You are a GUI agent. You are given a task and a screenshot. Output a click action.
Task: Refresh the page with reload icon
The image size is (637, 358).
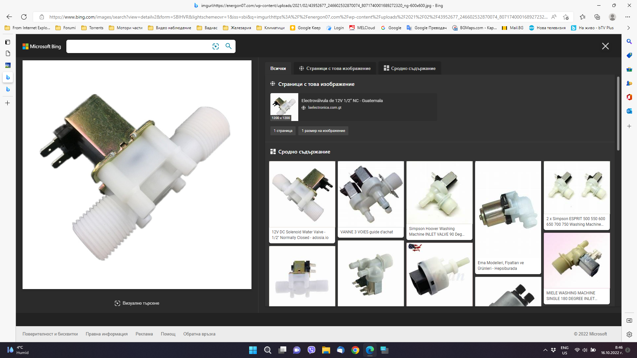(24, 17)
